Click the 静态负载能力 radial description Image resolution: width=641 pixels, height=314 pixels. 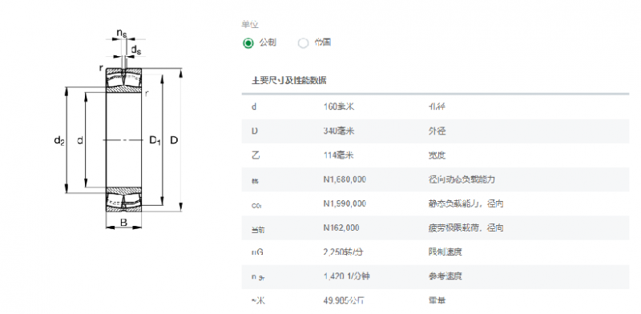tap(466, 203)
